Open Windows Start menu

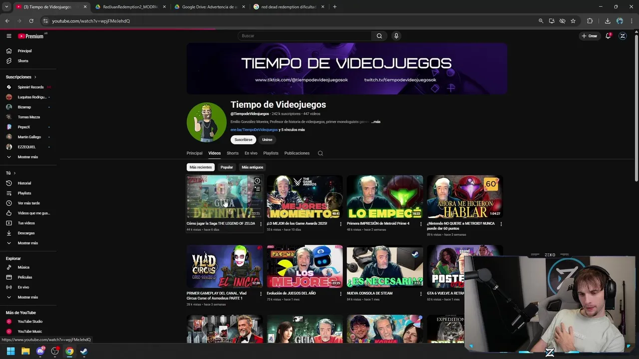coord(10,351)
